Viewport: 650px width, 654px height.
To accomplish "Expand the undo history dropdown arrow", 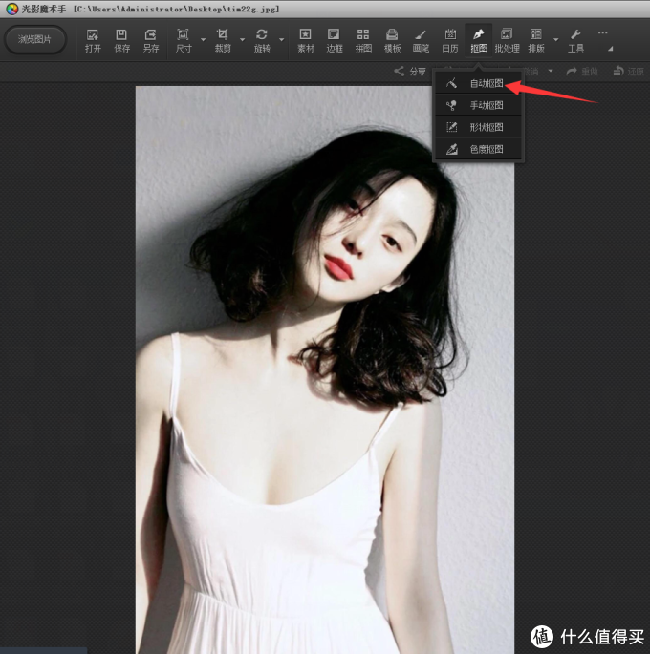I will coord(551,71).
